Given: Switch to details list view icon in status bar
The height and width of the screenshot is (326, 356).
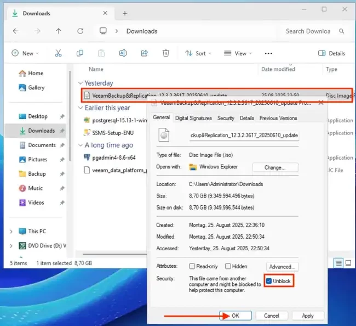Looking at the screenshot, I should coord(338,263).
